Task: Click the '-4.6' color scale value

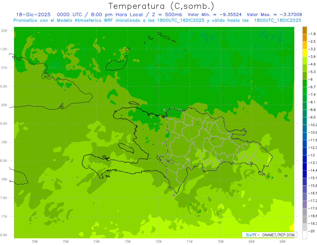Action: pos(312,64)
